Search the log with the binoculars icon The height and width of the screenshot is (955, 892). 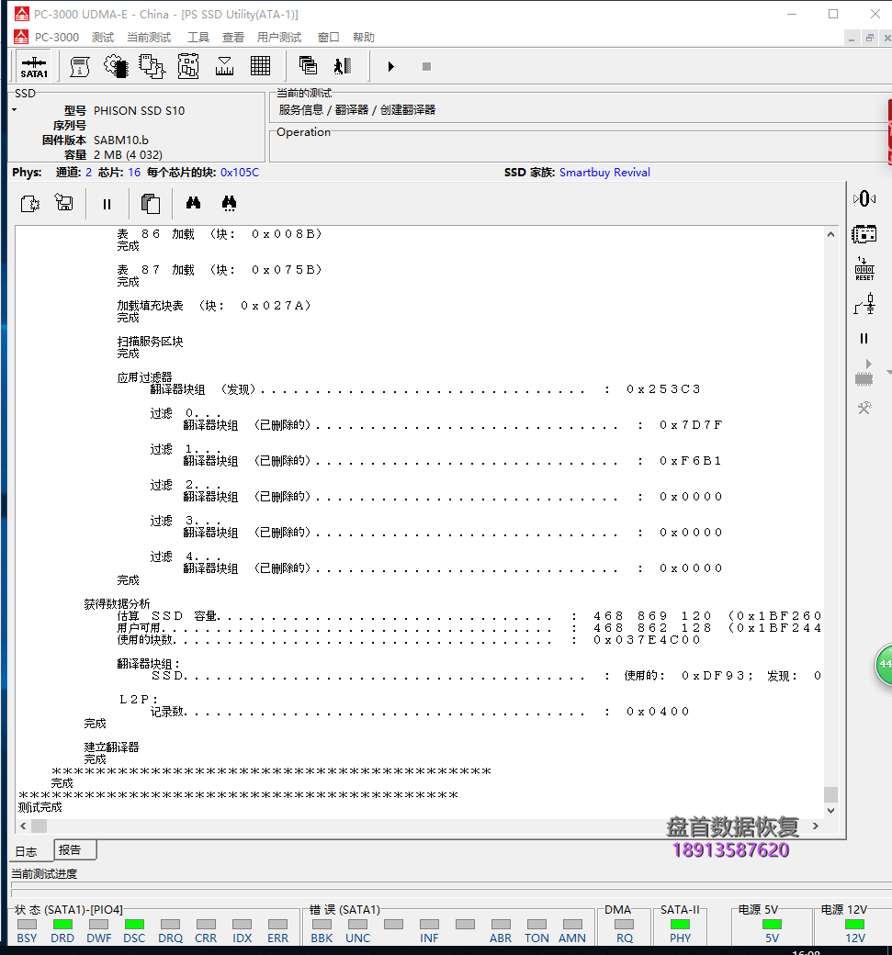[x=193, y=203]
